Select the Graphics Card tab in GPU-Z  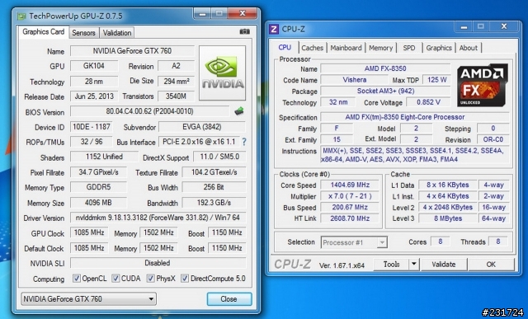click(44, 32)
